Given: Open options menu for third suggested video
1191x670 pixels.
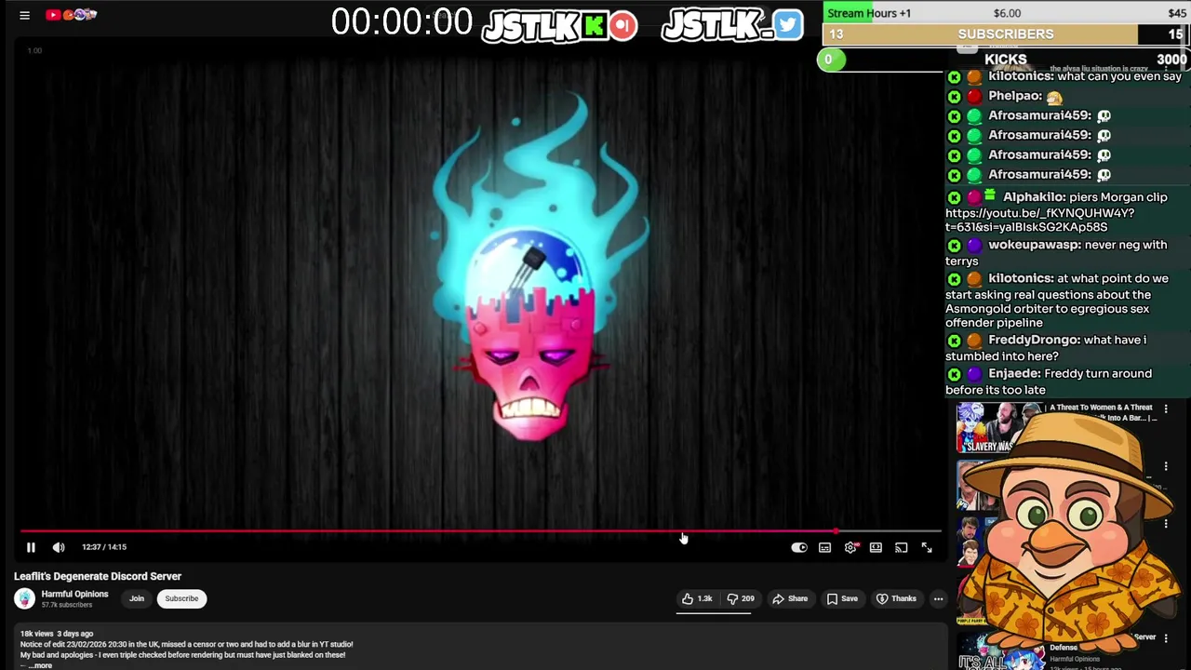Looking at the screenshot, I should (x=1166, y=524).
